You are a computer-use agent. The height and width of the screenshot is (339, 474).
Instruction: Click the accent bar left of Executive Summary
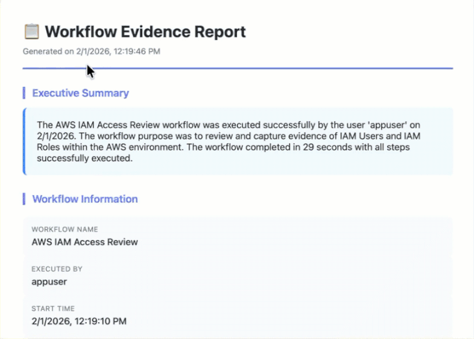click(x=24, y=93)
